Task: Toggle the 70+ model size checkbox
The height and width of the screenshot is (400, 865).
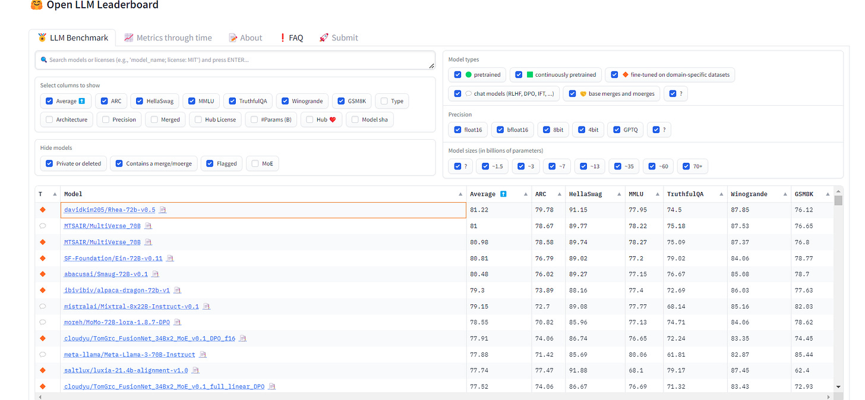Action: 686,166
